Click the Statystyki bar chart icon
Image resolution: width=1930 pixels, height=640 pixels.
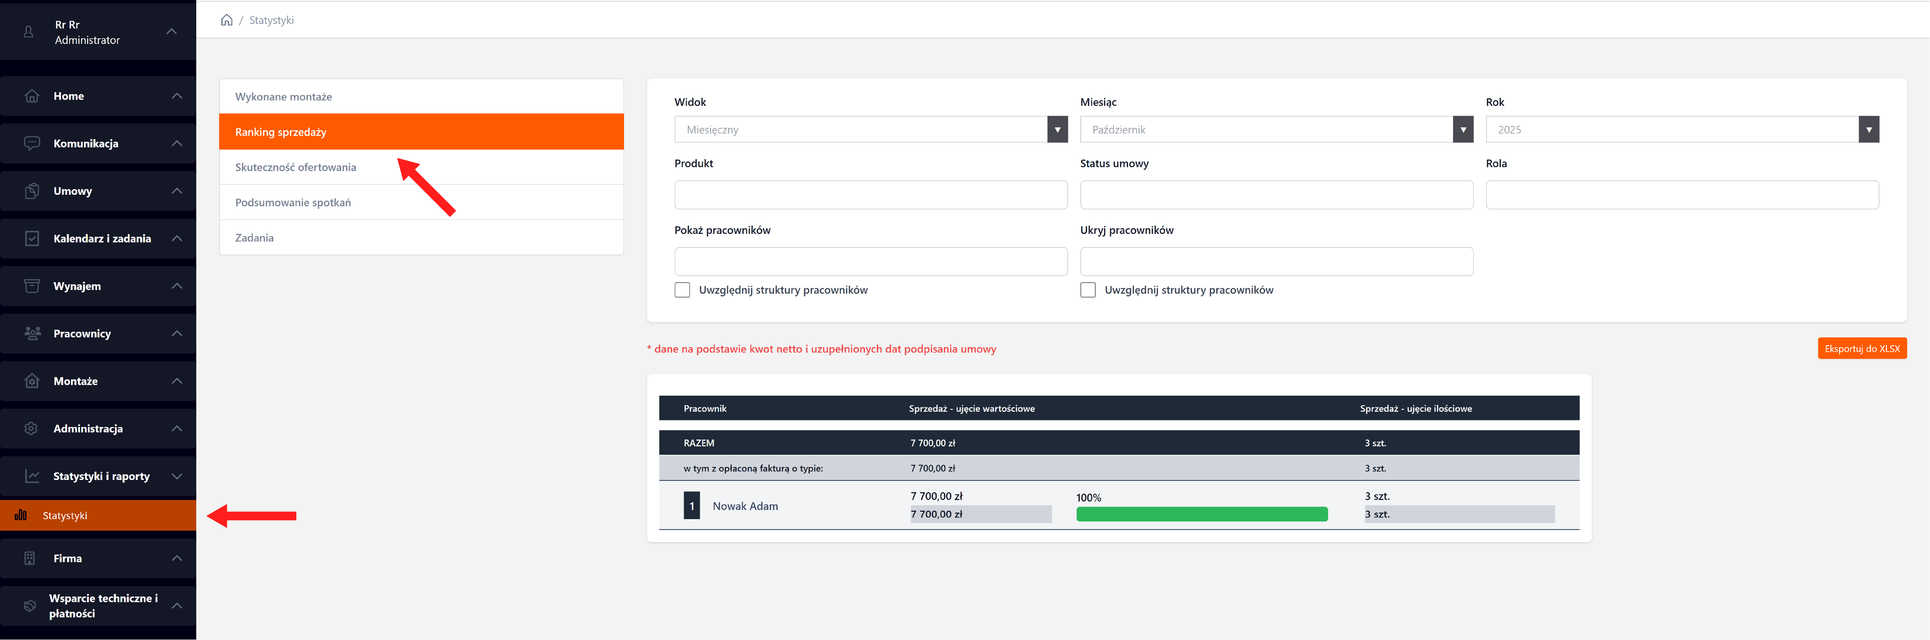[x=21, y=516]
